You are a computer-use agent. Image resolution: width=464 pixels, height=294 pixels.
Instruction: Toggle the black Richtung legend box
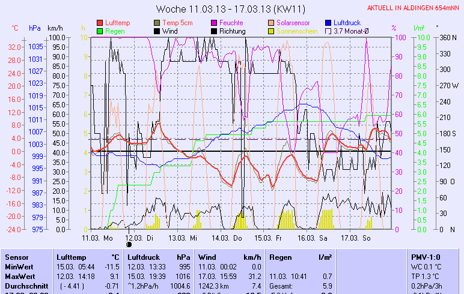pyautogui.click(x=214, y=31)
